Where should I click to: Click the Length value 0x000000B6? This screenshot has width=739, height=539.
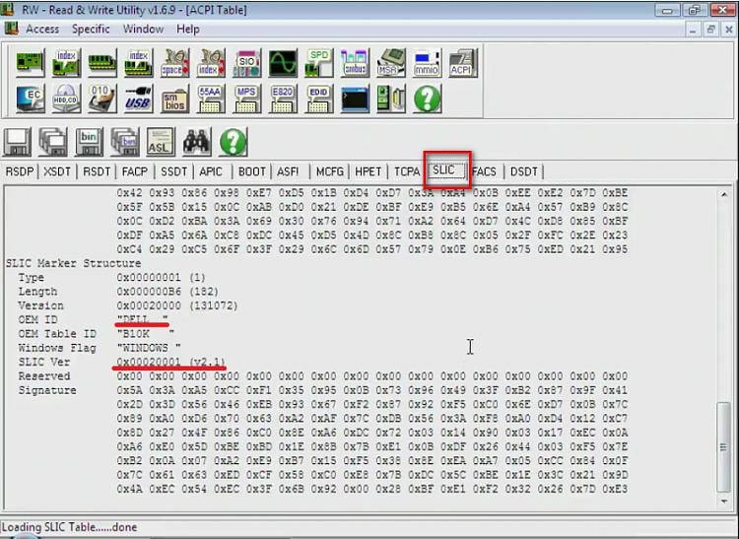(x=150, y=291)
